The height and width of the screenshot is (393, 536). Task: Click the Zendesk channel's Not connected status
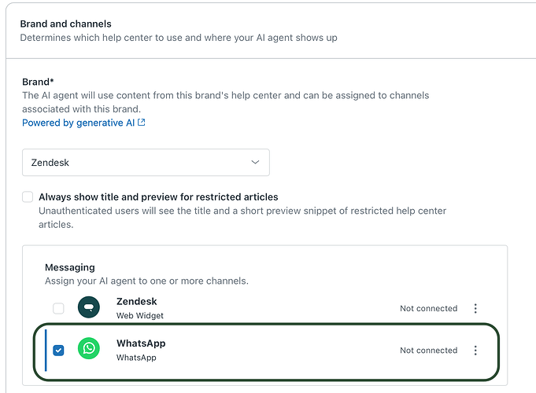429,308
